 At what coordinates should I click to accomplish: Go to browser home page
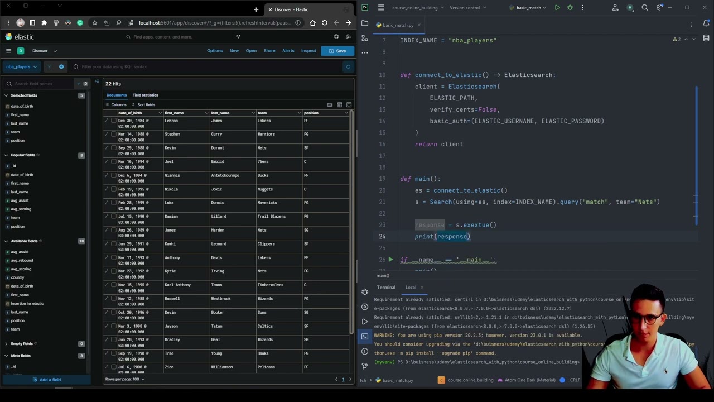tap(312, 23)
